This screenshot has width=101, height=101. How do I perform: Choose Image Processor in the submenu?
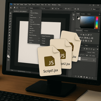click(x=46, y=36)
